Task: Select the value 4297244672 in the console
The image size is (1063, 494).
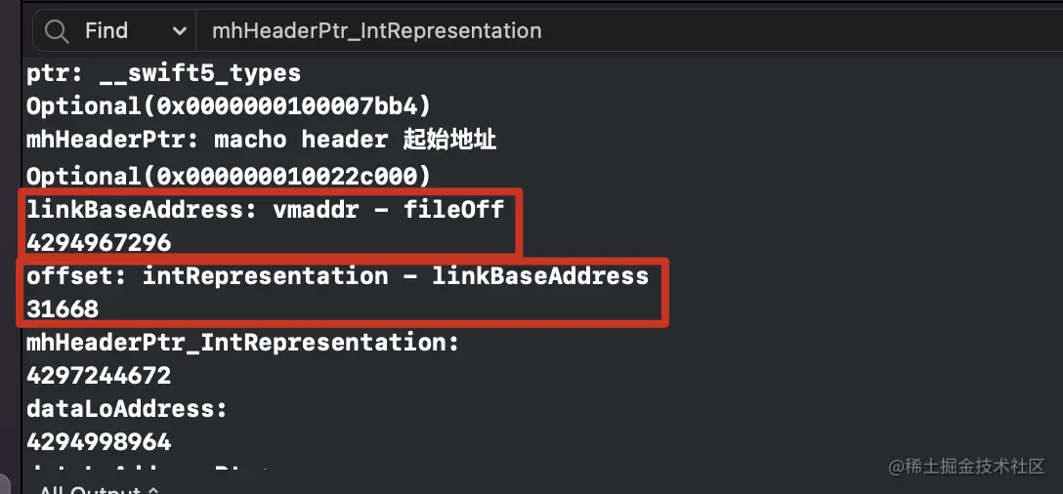Action: (99, 376)
